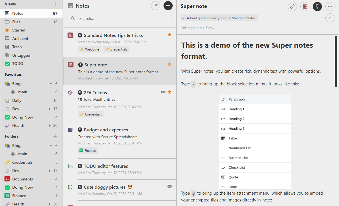Open the Finance folder
Viewport: 339px width, 206px height.
31,196
